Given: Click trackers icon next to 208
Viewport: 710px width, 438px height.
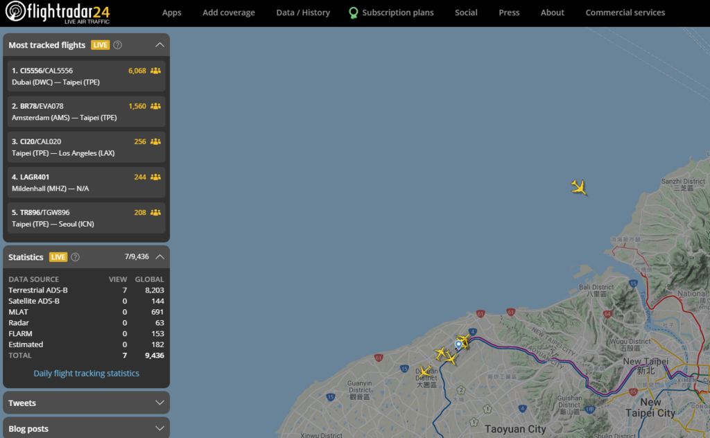Looking at the screenshot, I should pos(155,212).
